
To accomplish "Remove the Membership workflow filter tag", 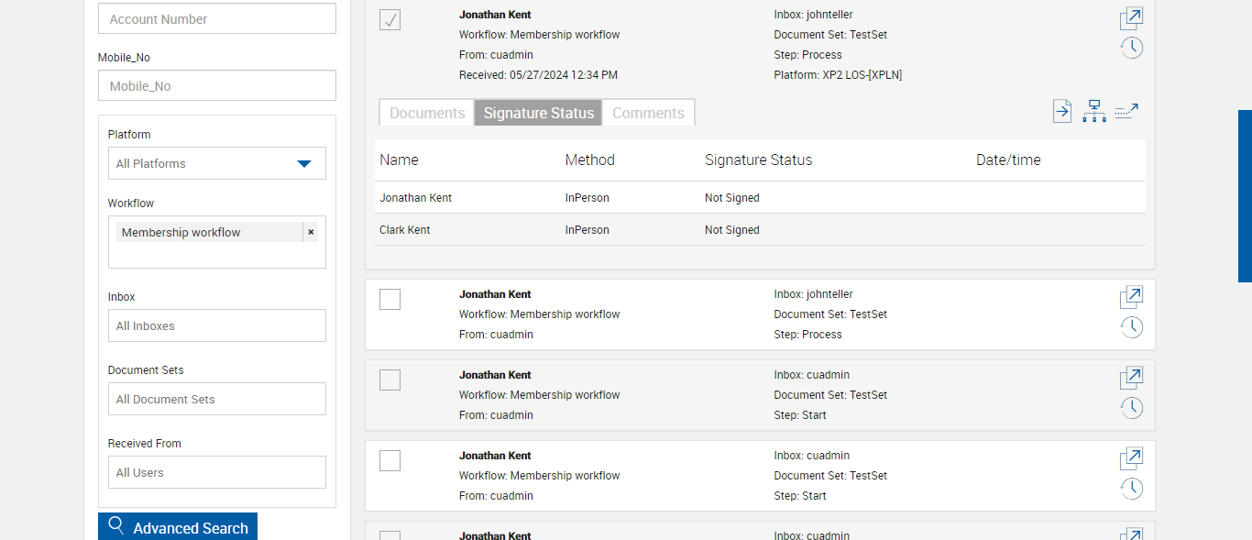I will 311,232.
